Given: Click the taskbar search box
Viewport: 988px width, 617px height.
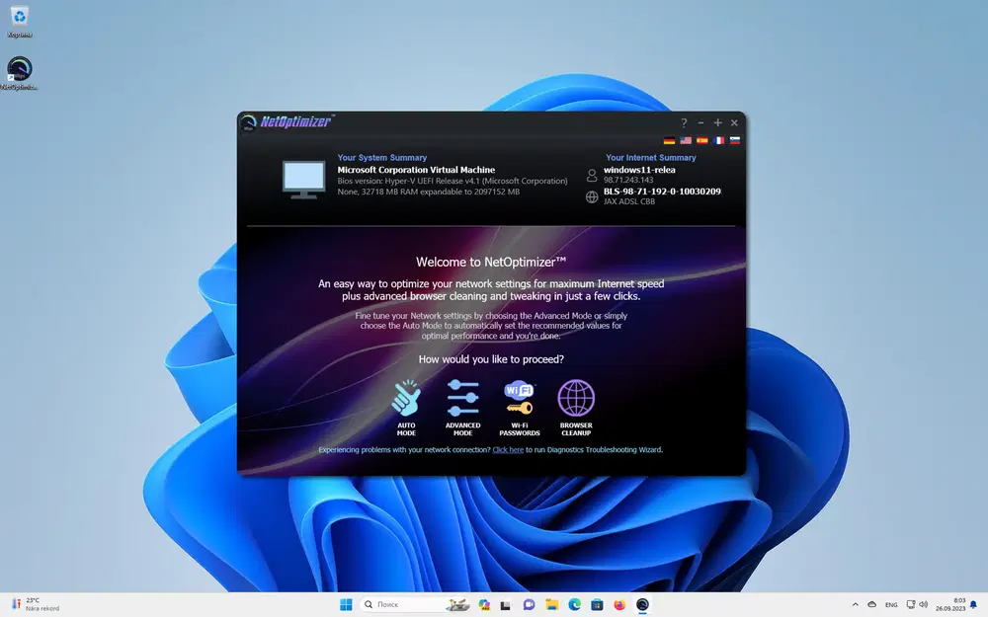Looking at the screenshot, I should [415, 604].
